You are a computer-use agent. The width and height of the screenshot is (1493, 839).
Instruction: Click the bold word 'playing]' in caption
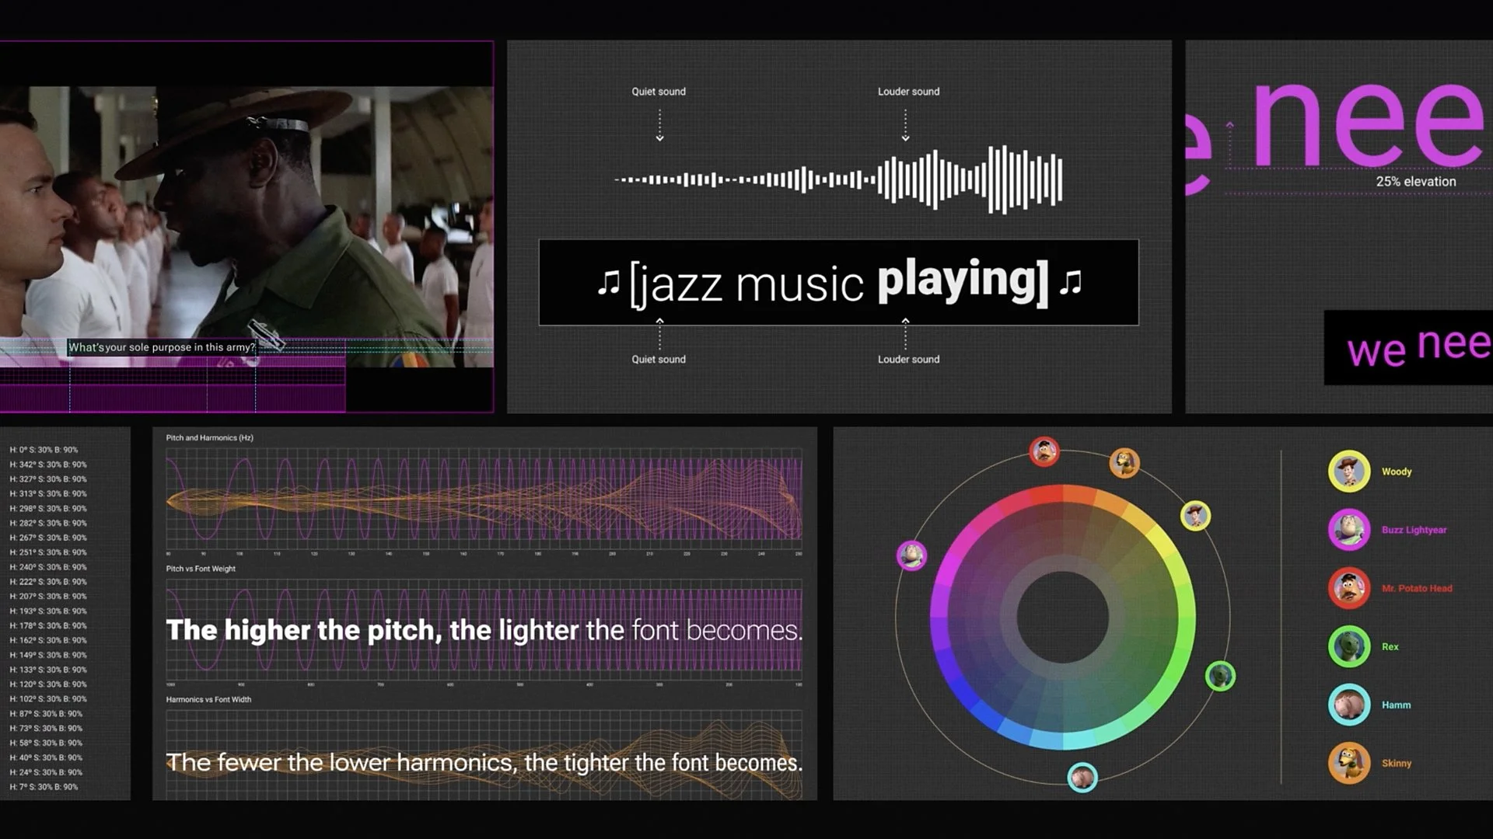963,281
